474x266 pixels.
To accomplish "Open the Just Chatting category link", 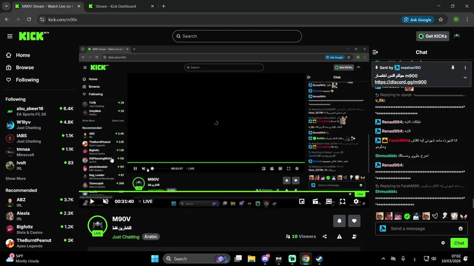I will tap(126, 237).
